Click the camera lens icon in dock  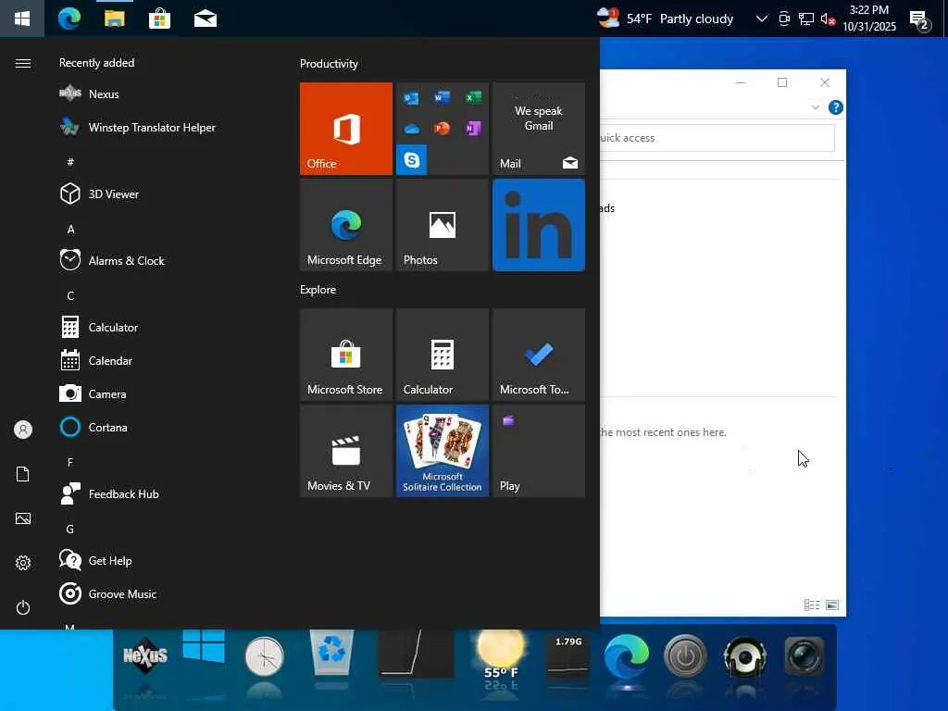(804, 655)
